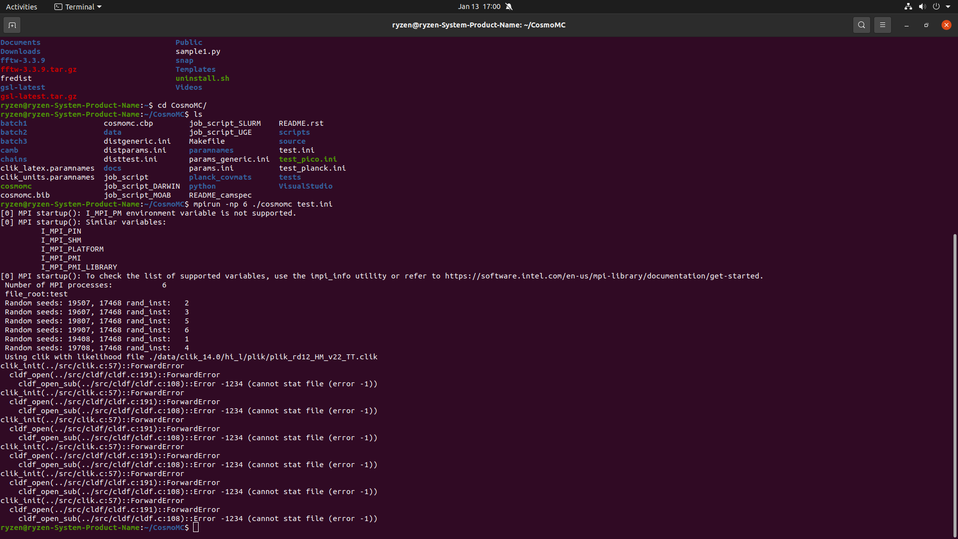Click the Intel MPI documentation URL

tap(603, 276)
